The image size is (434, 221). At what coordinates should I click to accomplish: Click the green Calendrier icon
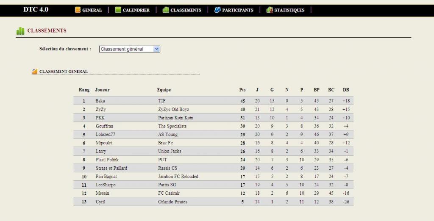[x=118, y=10]
